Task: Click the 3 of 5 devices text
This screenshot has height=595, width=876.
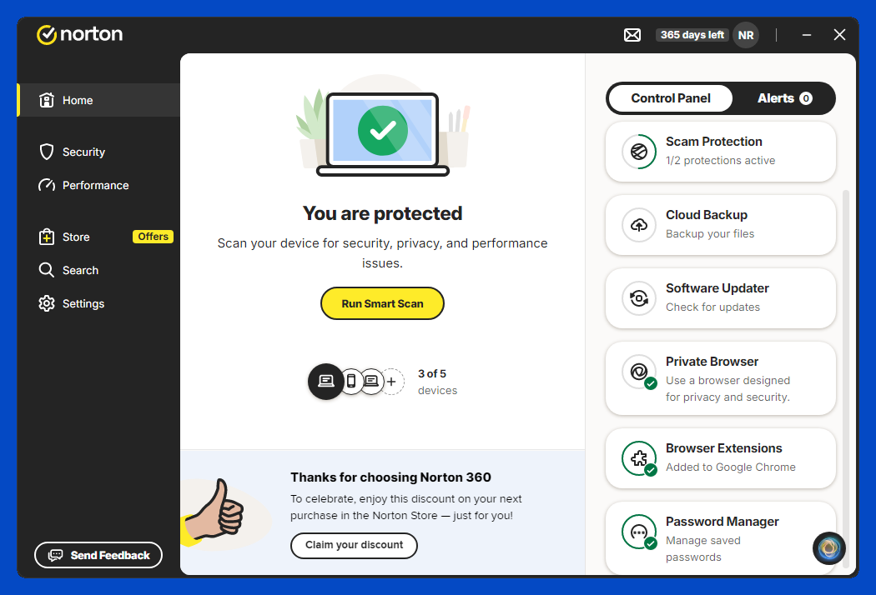Action: (437, 382)
